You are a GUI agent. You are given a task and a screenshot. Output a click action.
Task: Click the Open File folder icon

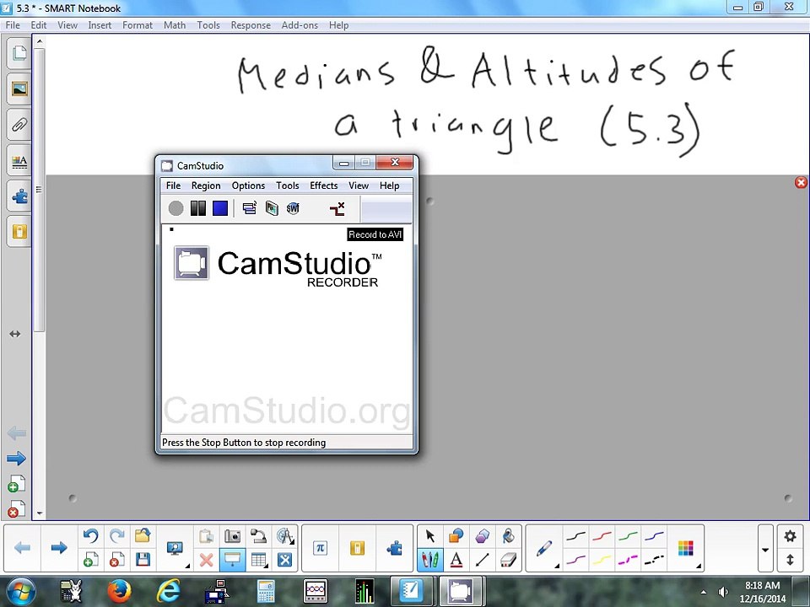pos(143,536)
